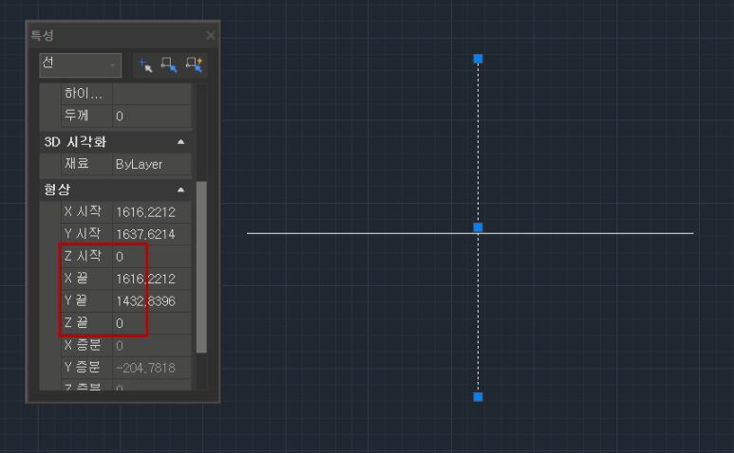Collapse the 형상 section
Screen dimensions: 734x453
pyautogui.click(x=180, y=190)
